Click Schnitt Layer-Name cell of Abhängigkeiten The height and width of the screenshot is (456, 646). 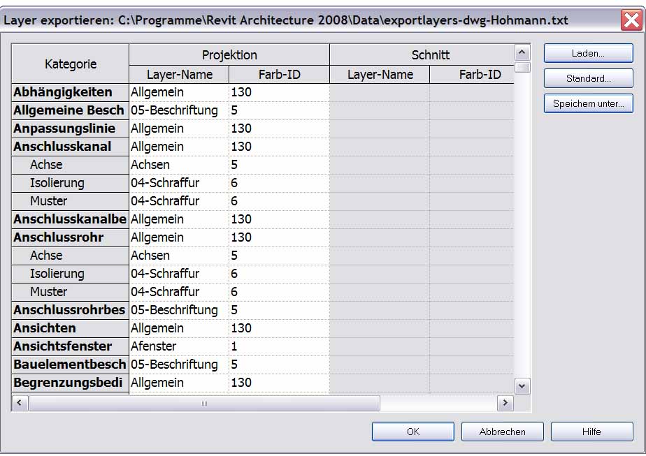tap(380, 92)
